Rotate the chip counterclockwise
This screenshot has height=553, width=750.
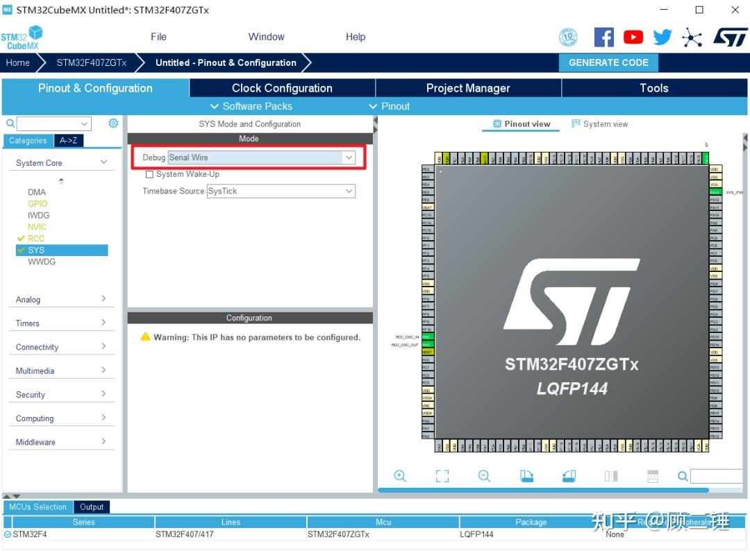point(569,475)
